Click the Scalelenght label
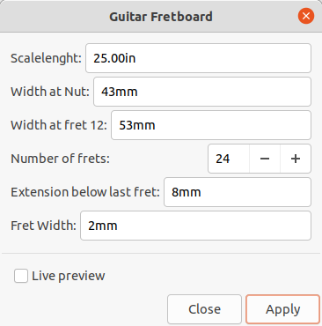The image size is (322, 326). [46, 58]
